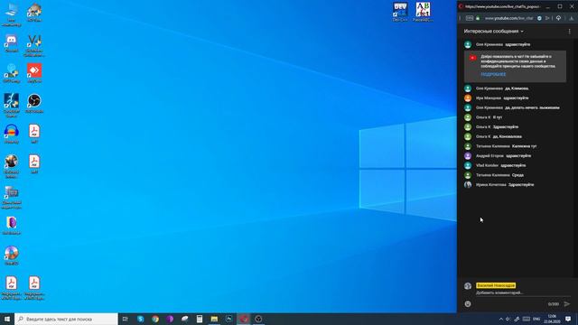Open the red AnyDesk desktop shortcut
578x325 pixels.
point(34,73)
